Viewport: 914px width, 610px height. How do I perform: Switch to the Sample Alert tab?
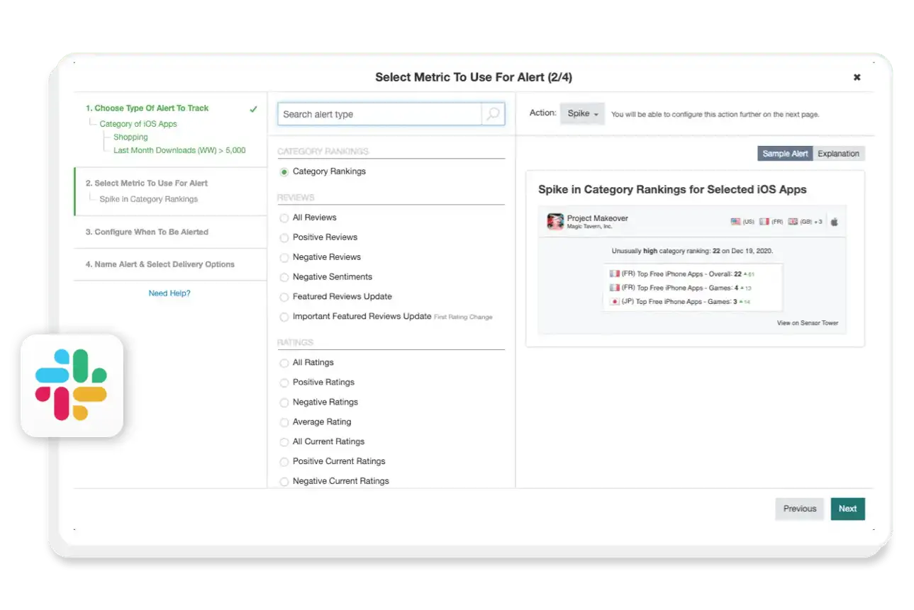click(x=784, y=153)
